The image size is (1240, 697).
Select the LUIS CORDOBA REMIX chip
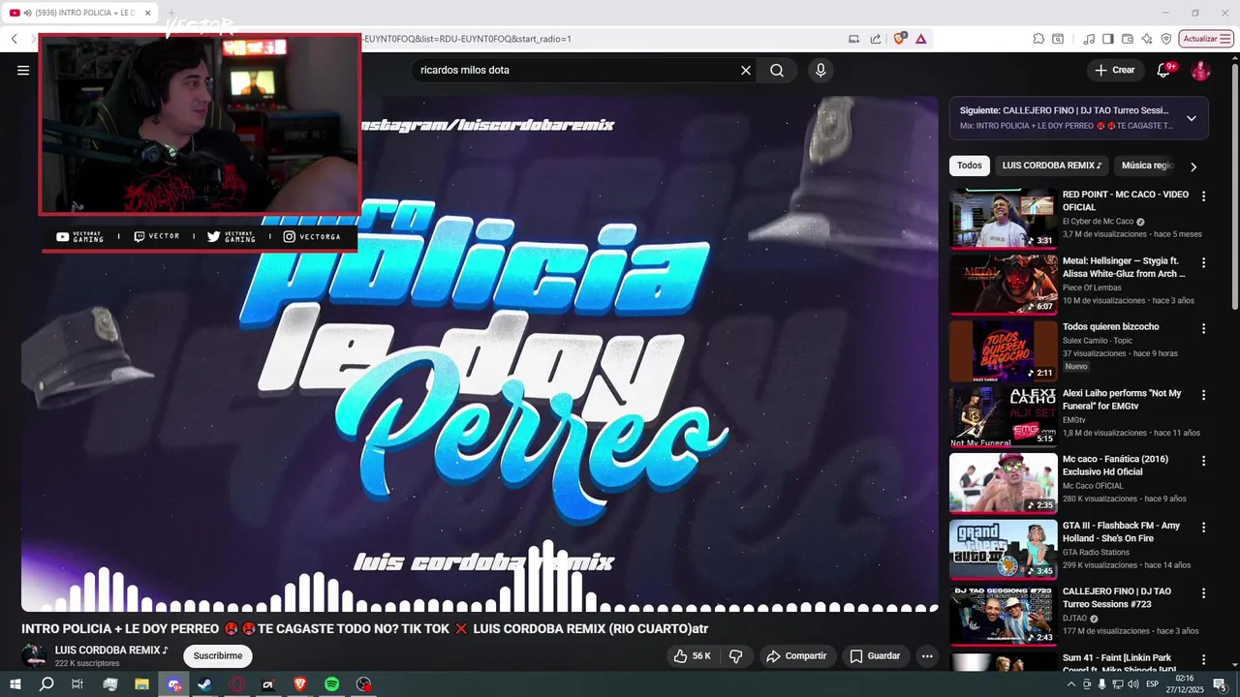pos(1052,166)
